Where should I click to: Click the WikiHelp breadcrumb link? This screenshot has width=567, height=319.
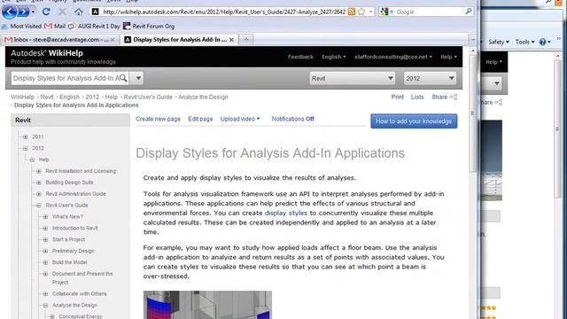[x=22, y=97]
